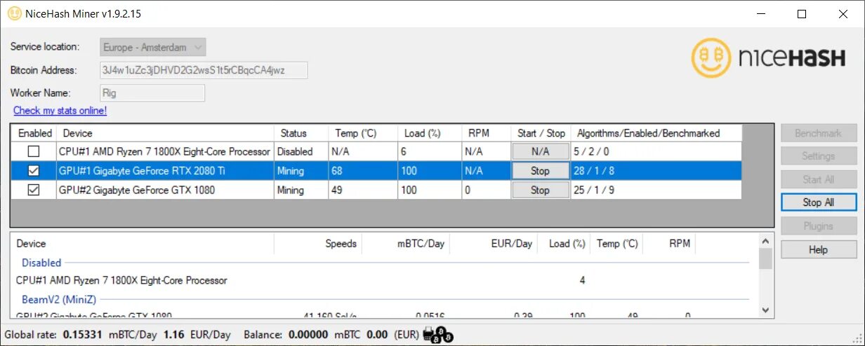Uncheck GPU#2 GeForce GTX 1080
Image resolution: width=865 pixels, height=346 pixels.
click(34, 191)
